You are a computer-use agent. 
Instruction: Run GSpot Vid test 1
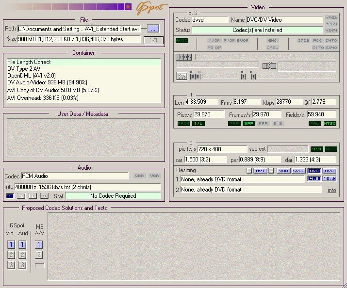(11, 245)
